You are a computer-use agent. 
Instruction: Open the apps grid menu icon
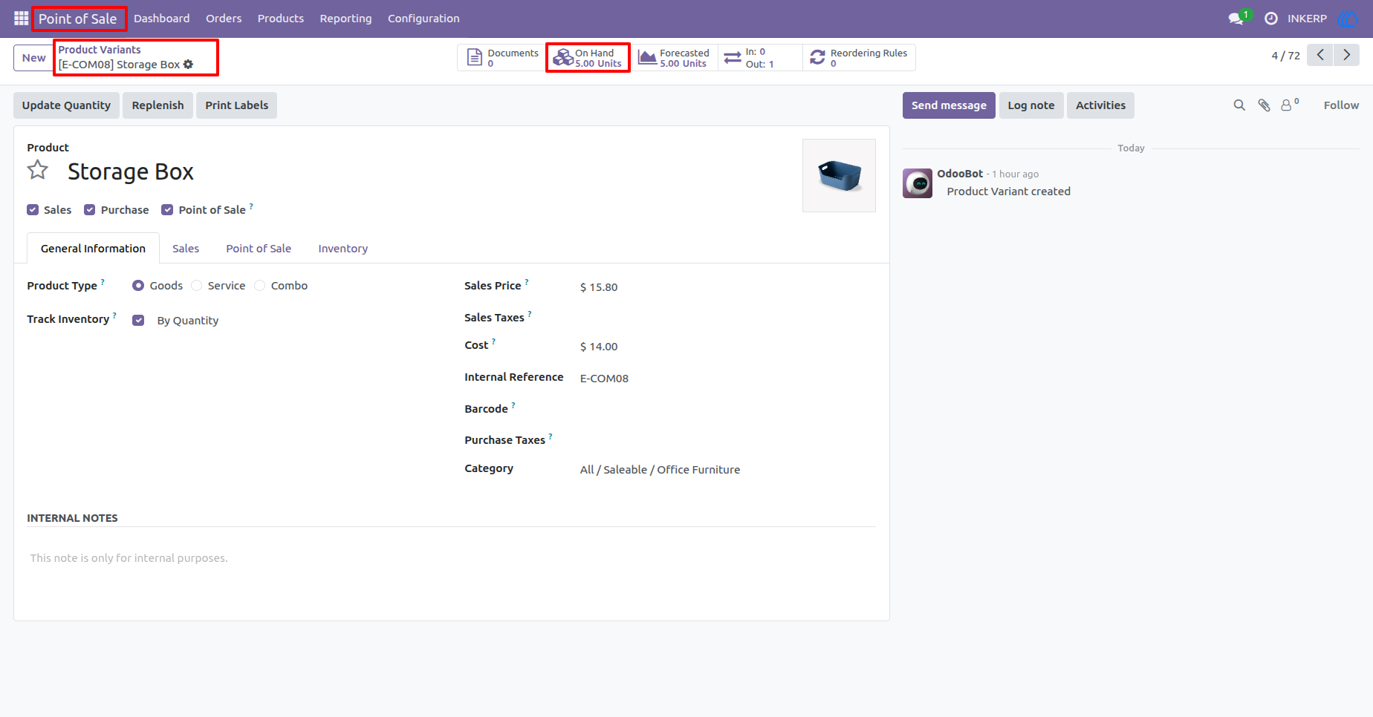(x=21, y=18)
